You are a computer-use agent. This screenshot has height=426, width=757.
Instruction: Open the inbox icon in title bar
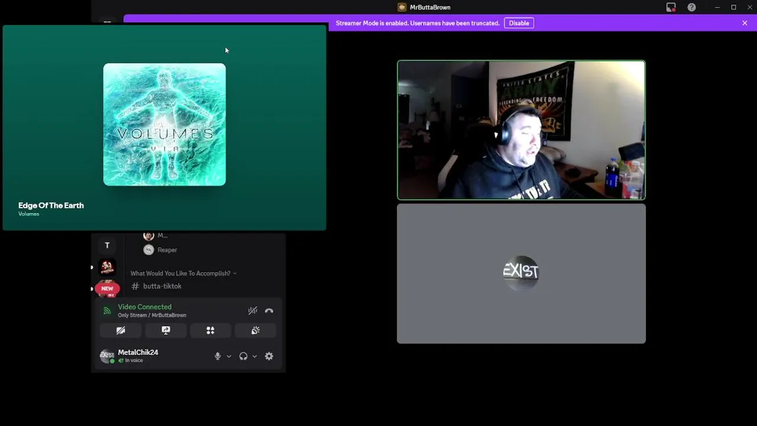[671, 7]
